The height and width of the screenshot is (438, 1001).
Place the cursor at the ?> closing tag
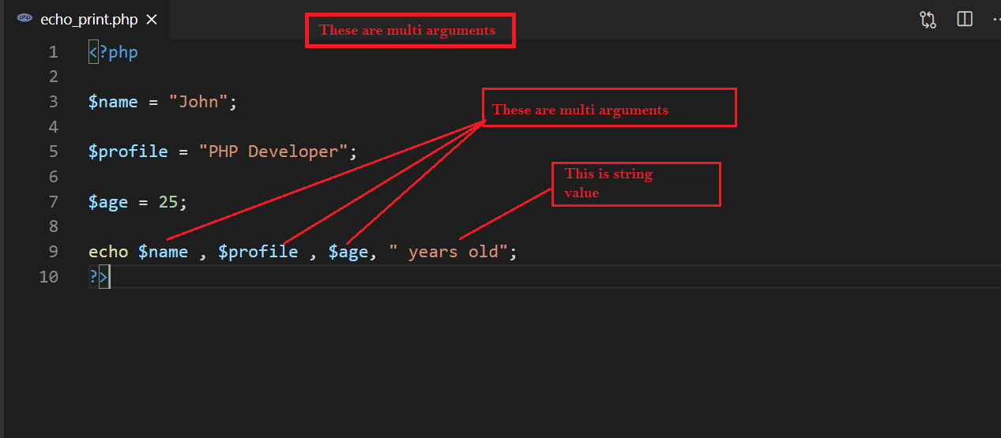coord(99,277)
